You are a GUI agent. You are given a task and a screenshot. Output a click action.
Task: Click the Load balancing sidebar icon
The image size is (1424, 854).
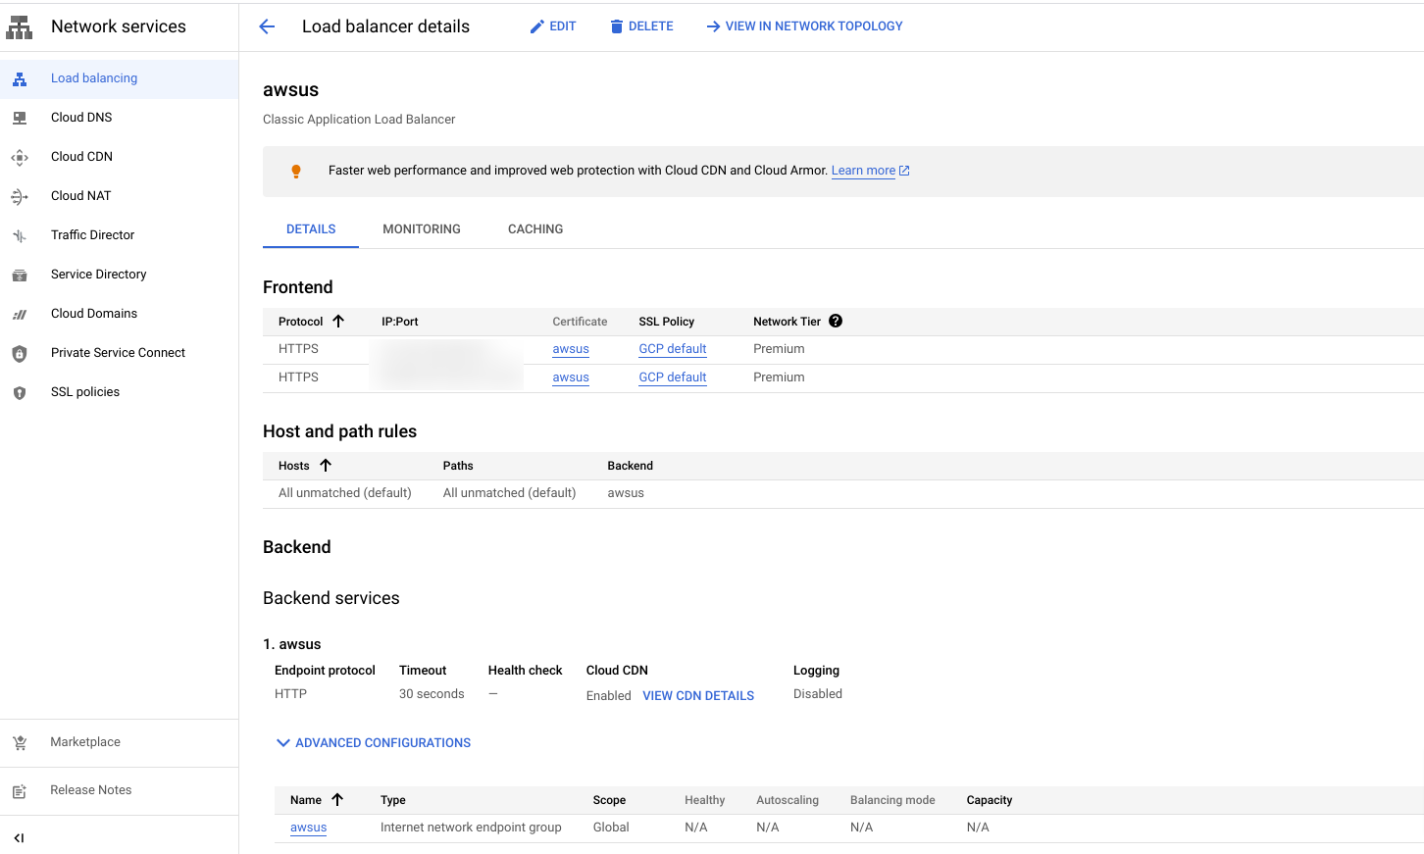(20, 79)
